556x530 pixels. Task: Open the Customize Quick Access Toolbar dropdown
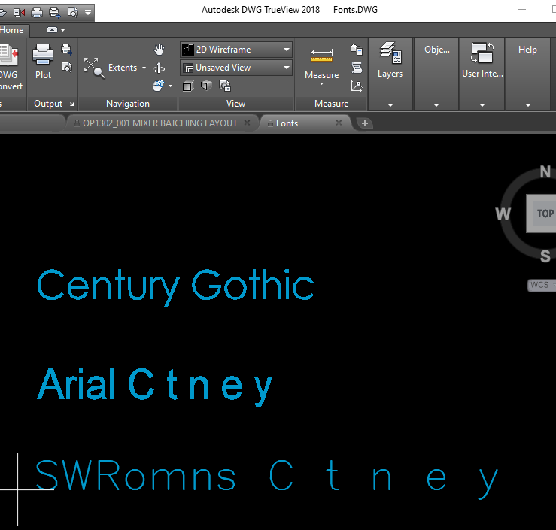tap(88, 13)
